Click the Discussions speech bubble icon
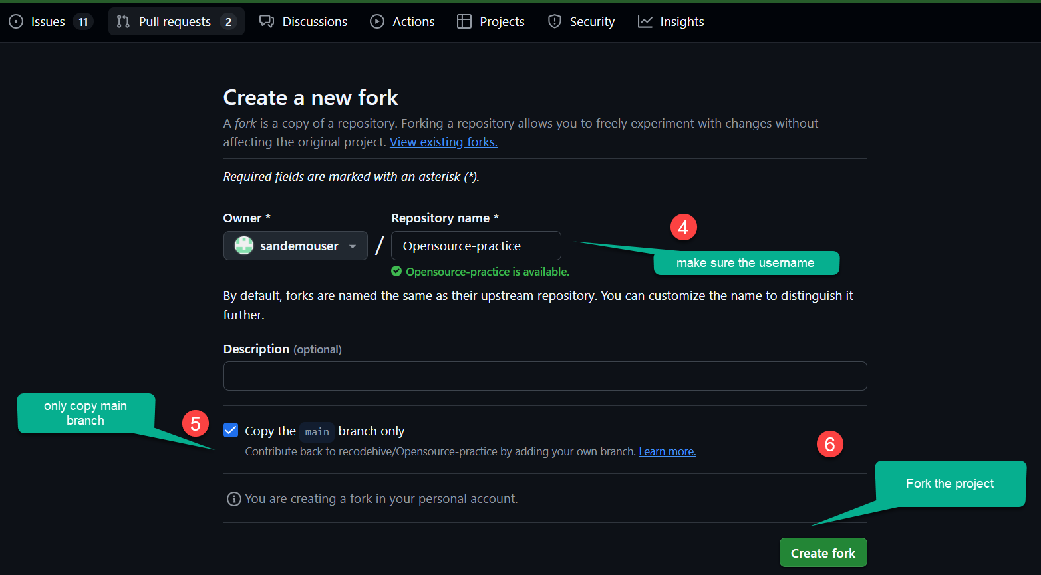The height and width of the screenshot is (575, 1041). pyautogui.click(x=267, y=21)
